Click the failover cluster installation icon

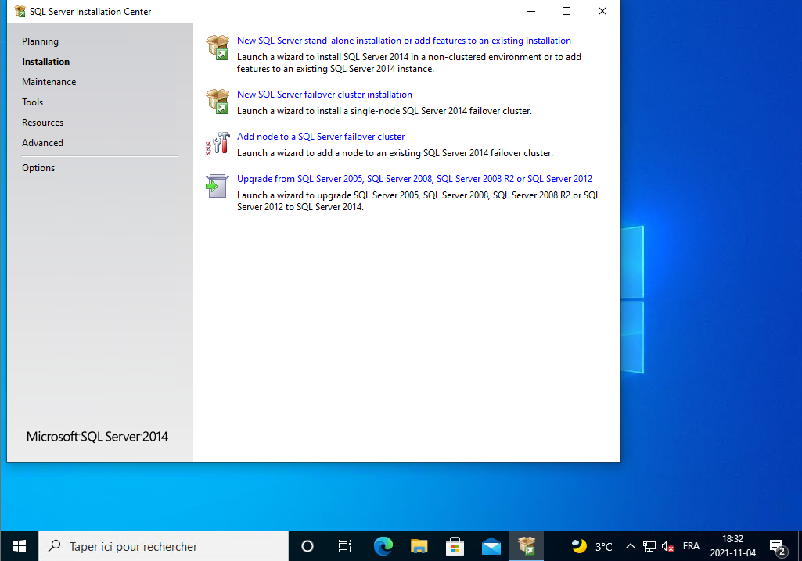pos(217,101)
